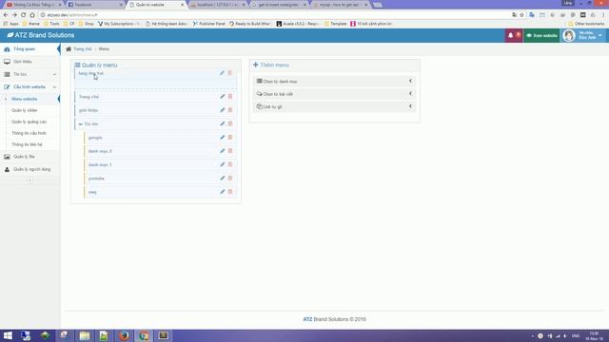Click the browser home button
Image resolution: width=609 pixels, height=342 pixels.
point(32,15)
